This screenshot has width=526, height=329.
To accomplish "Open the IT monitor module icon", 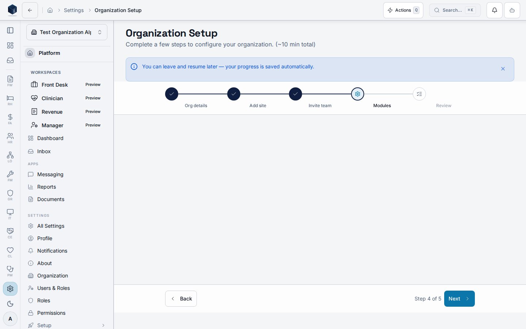I will 10,214.
